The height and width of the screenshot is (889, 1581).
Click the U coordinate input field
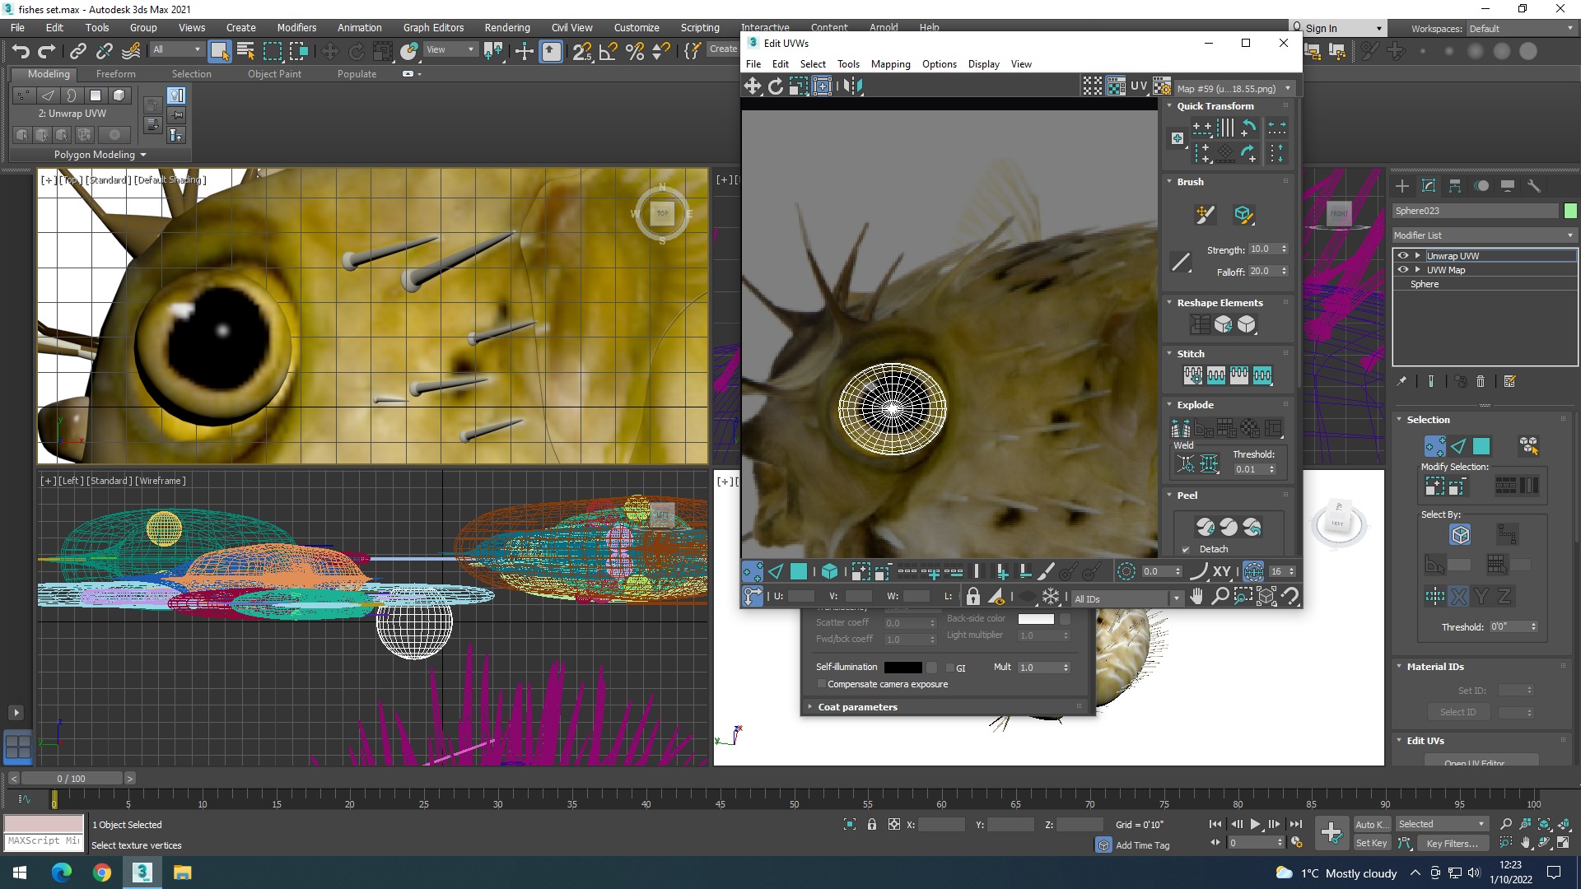coord(800,596)
